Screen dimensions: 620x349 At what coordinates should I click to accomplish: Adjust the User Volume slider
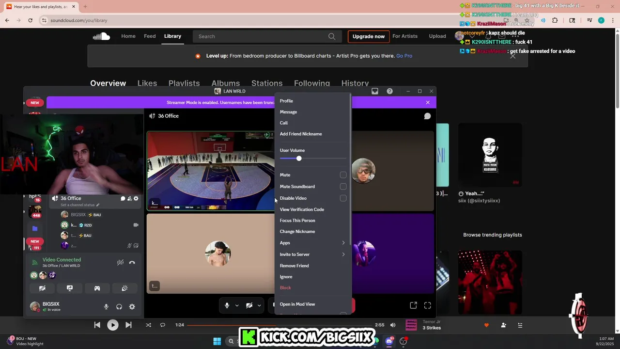click(313, 159)
